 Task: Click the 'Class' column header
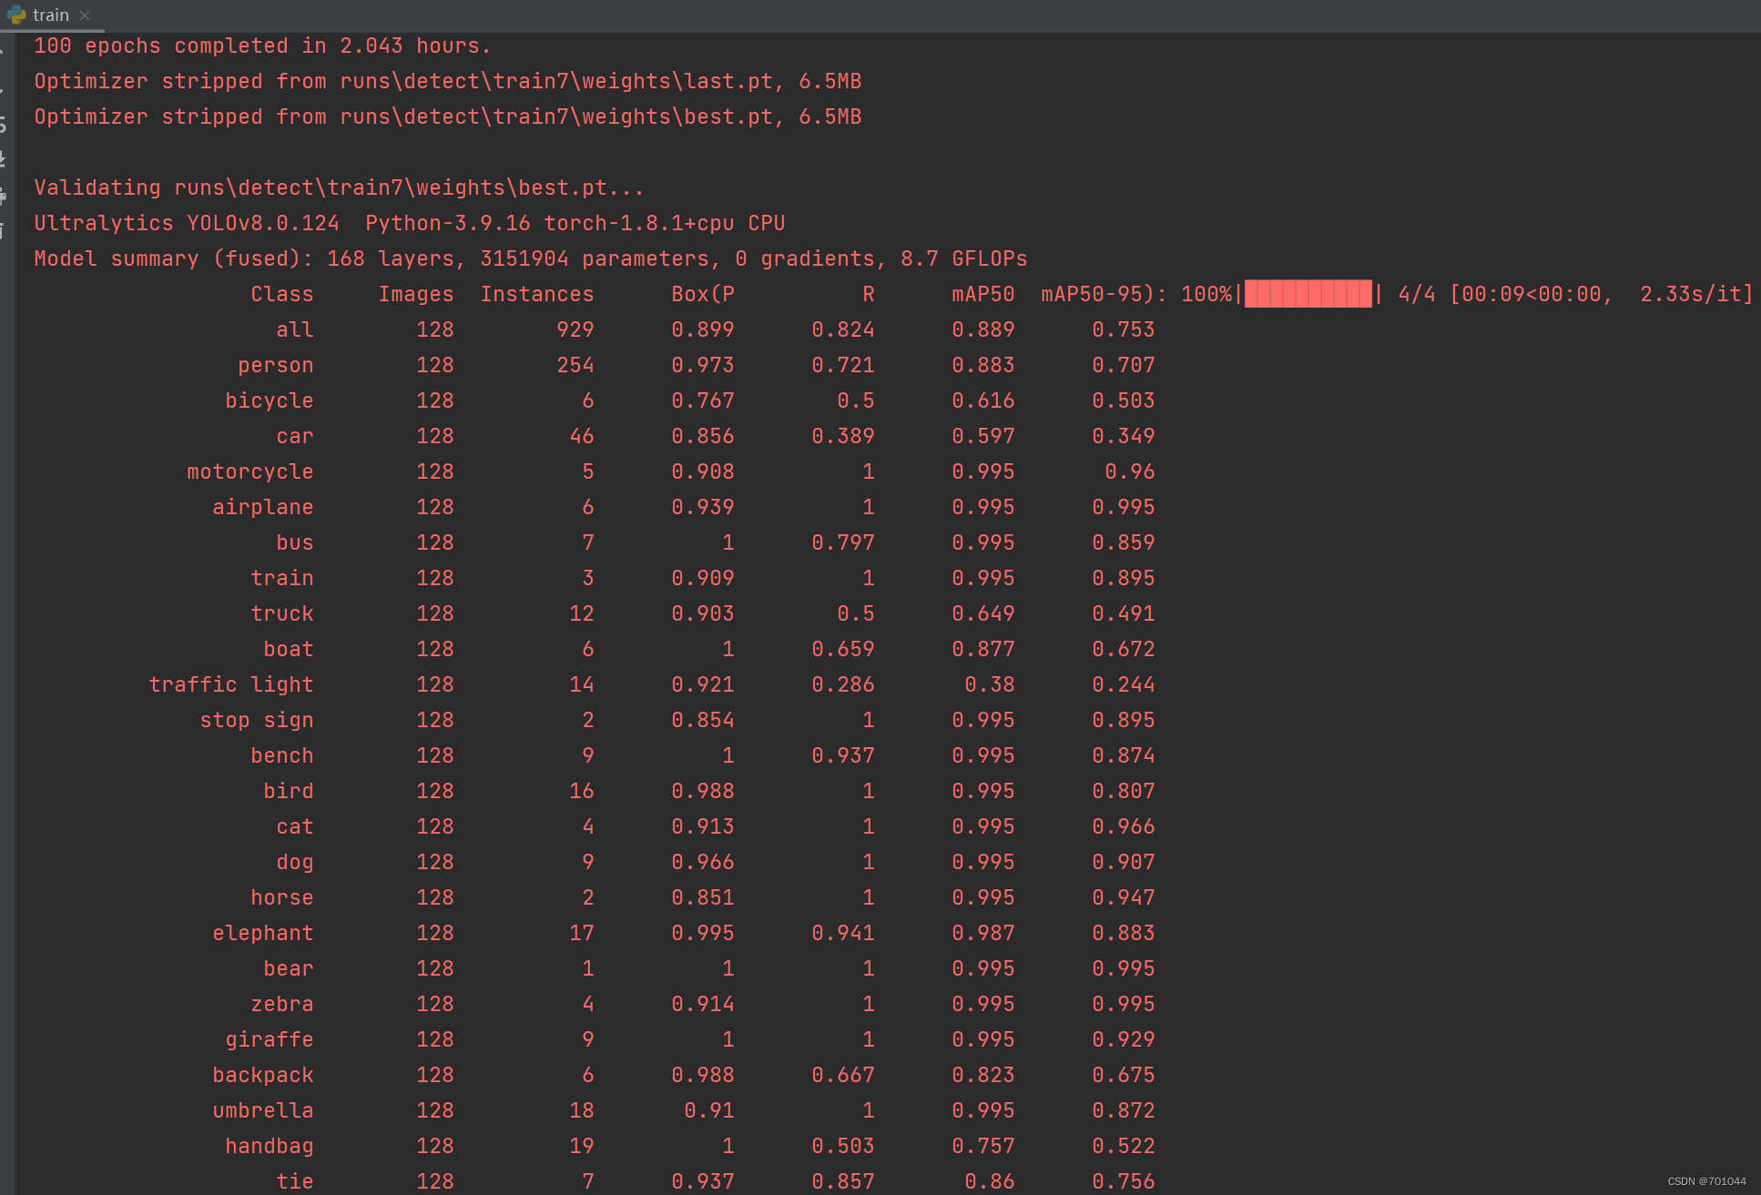coord(282,294)
